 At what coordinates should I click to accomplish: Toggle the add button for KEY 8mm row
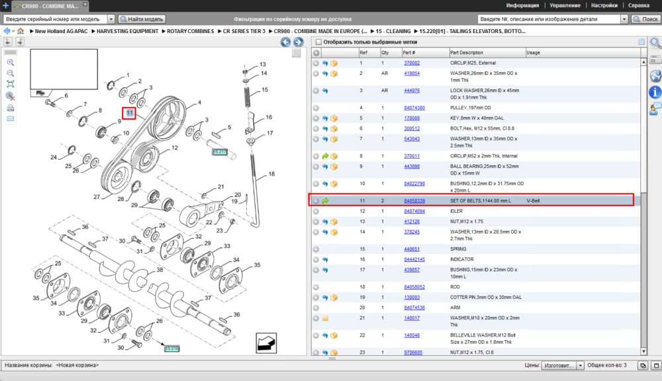(x=316, y=118)
